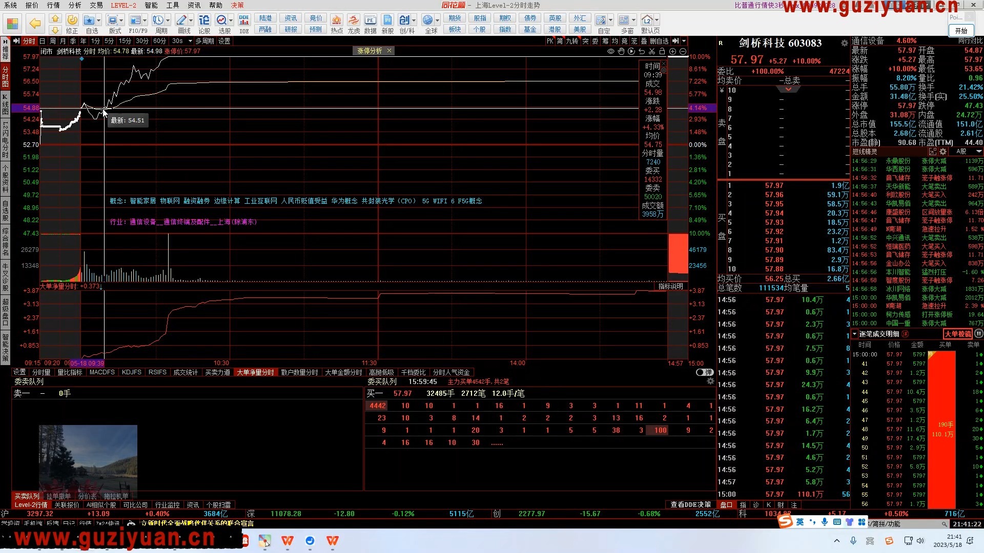
Task: Click the 论股 discussion icon
Action: coord(204,20)
